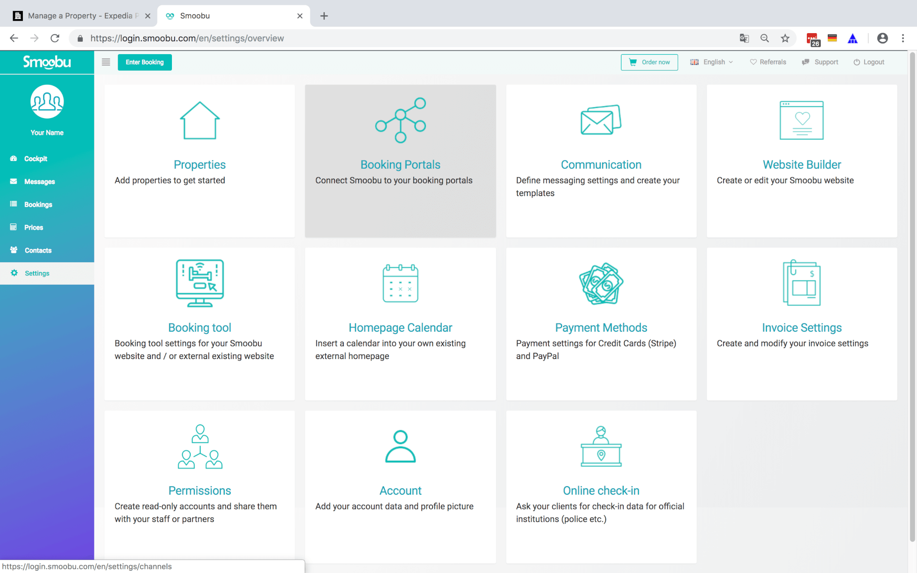Open the Payment Methods title link
Viewport: 917px width, 573px height.
coord(601,328)
